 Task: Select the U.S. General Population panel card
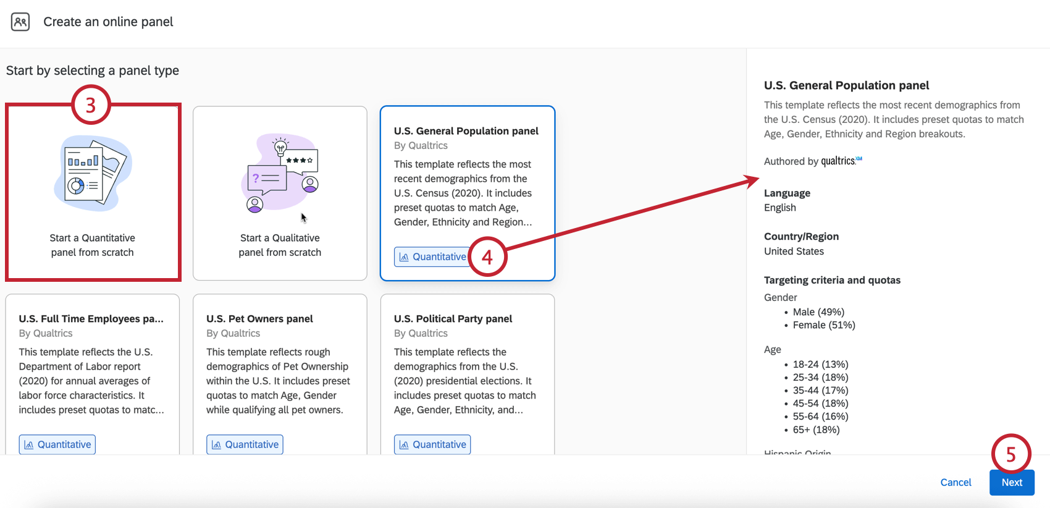tap(468, 193)
